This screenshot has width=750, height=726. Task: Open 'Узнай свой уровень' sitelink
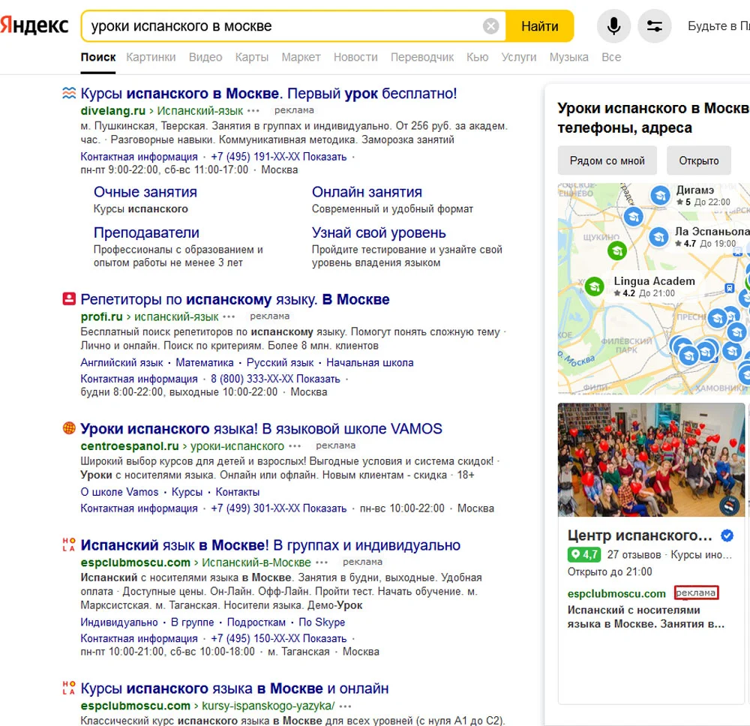(379, 232)
